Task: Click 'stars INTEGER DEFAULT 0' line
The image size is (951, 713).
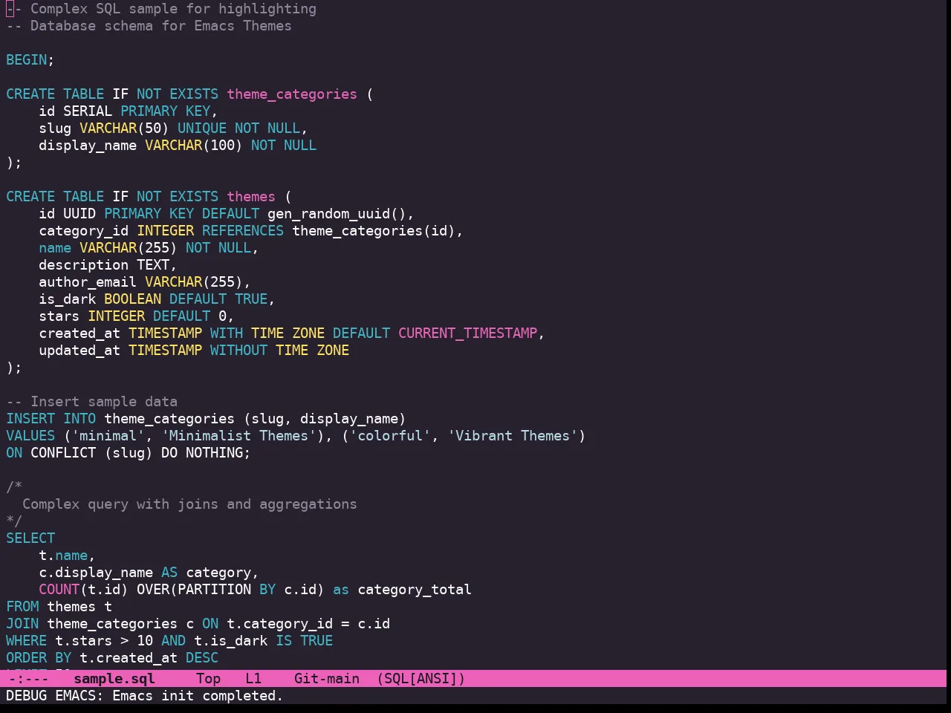Action: (136, 316)
